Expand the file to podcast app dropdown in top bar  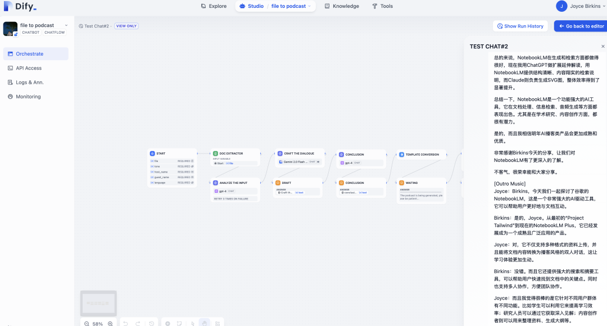[x=291, y=6]
